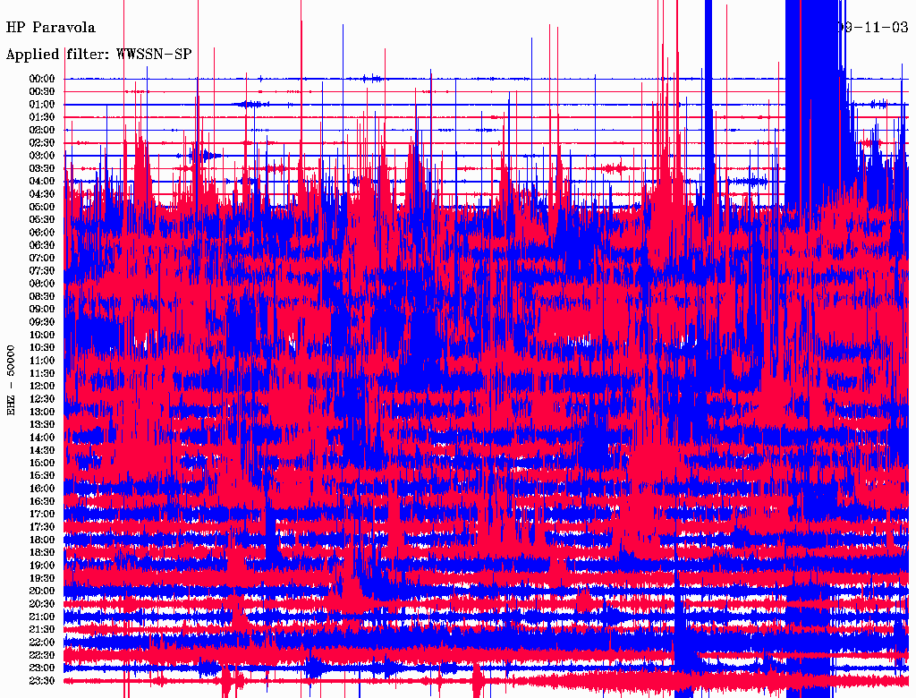Select the 23:30 time row label
The width and height of the screenshot is (916, 698).
(42, 681)
